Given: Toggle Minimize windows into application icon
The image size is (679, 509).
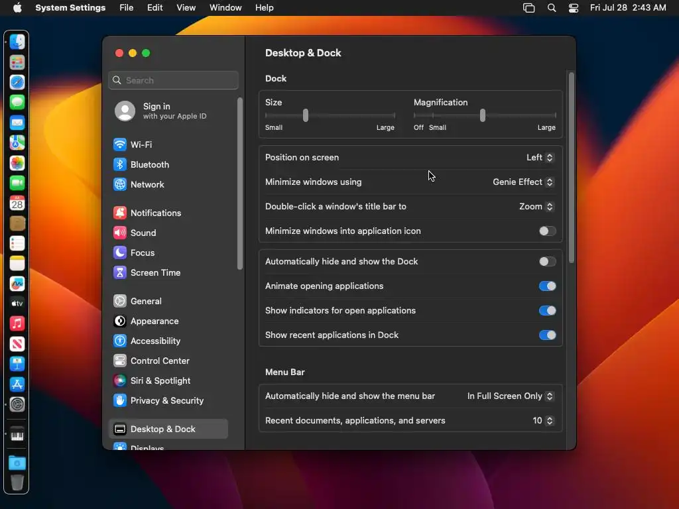Looking at the screenshot, I should [547, 231].
